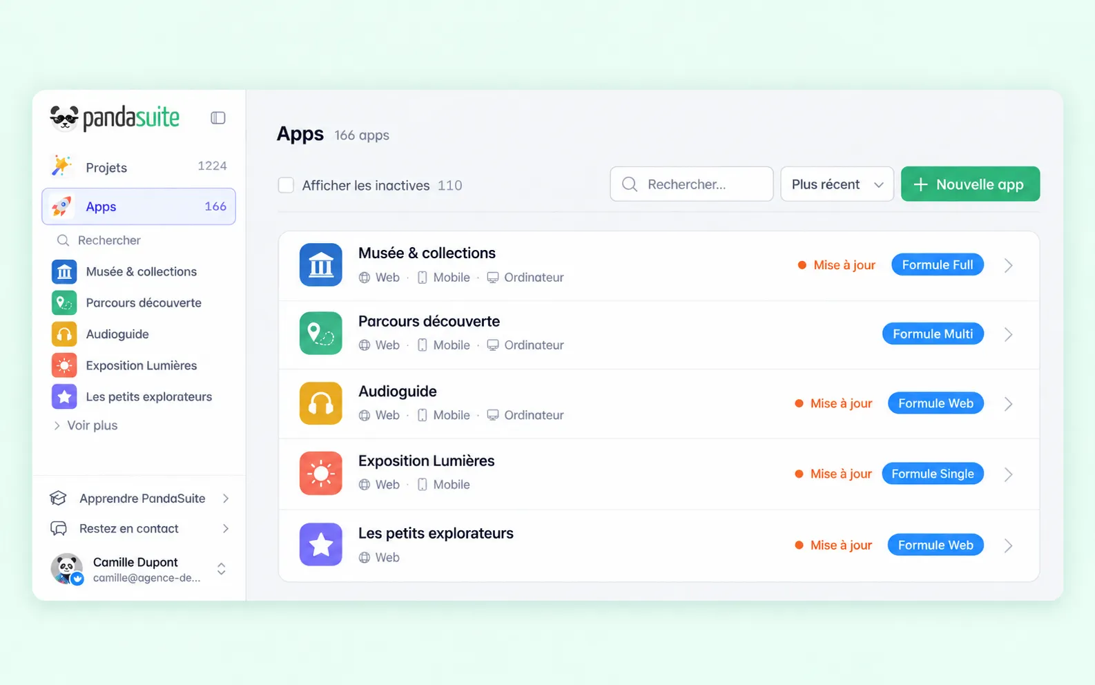Focus the sidebar Rechercher search field
Image resolution: width=1095 pixels, height=685 pixels.
(x=139, y=240)
